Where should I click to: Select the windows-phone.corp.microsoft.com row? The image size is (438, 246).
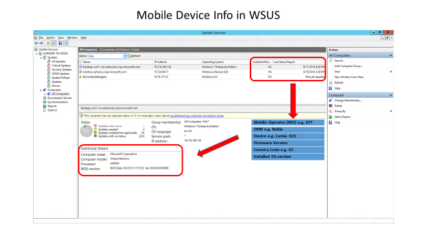(203, 72)
